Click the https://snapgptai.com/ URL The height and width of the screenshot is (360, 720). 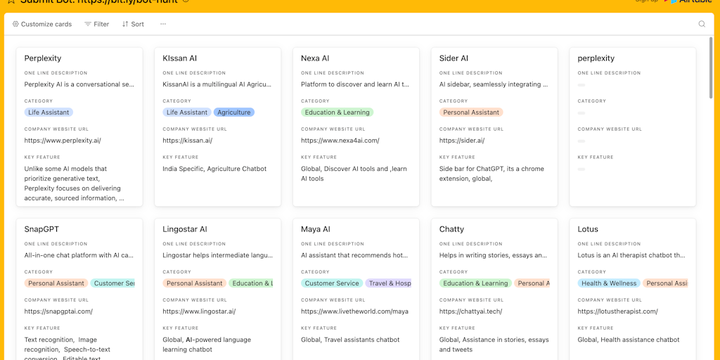click(x=58, y=311)
